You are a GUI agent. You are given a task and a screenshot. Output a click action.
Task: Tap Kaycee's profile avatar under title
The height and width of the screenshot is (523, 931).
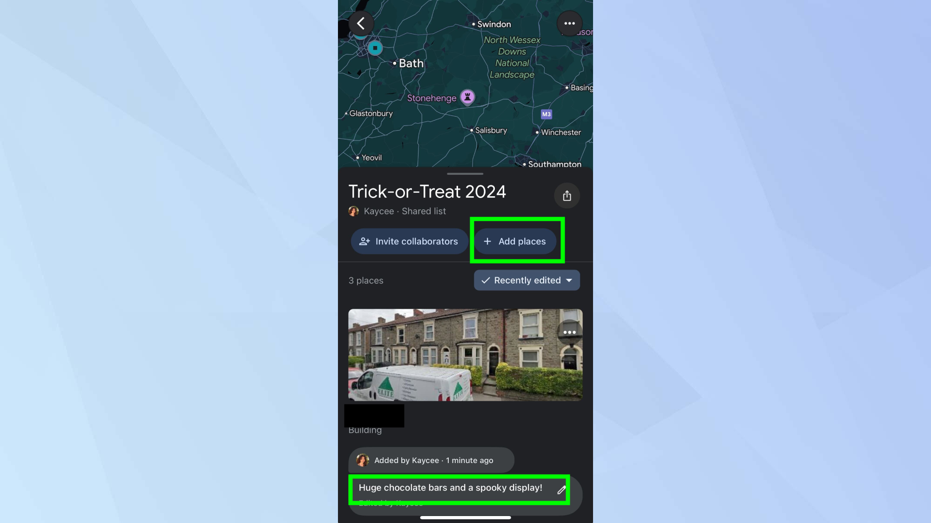click(x=354, y=211)
